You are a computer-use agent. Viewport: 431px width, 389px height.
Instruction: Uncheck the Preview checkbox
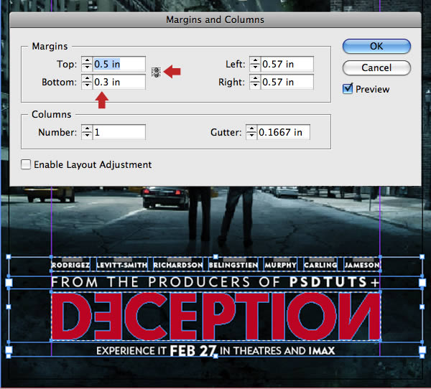click(x=348, y=89)
